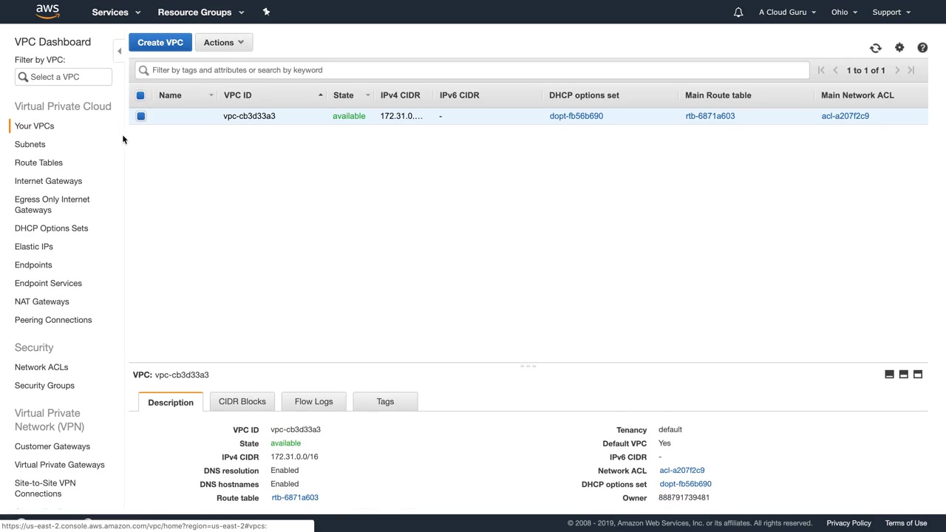Open Virtual Private Gateways in sidebar
The image size is (946, 532).
(60, 465)
